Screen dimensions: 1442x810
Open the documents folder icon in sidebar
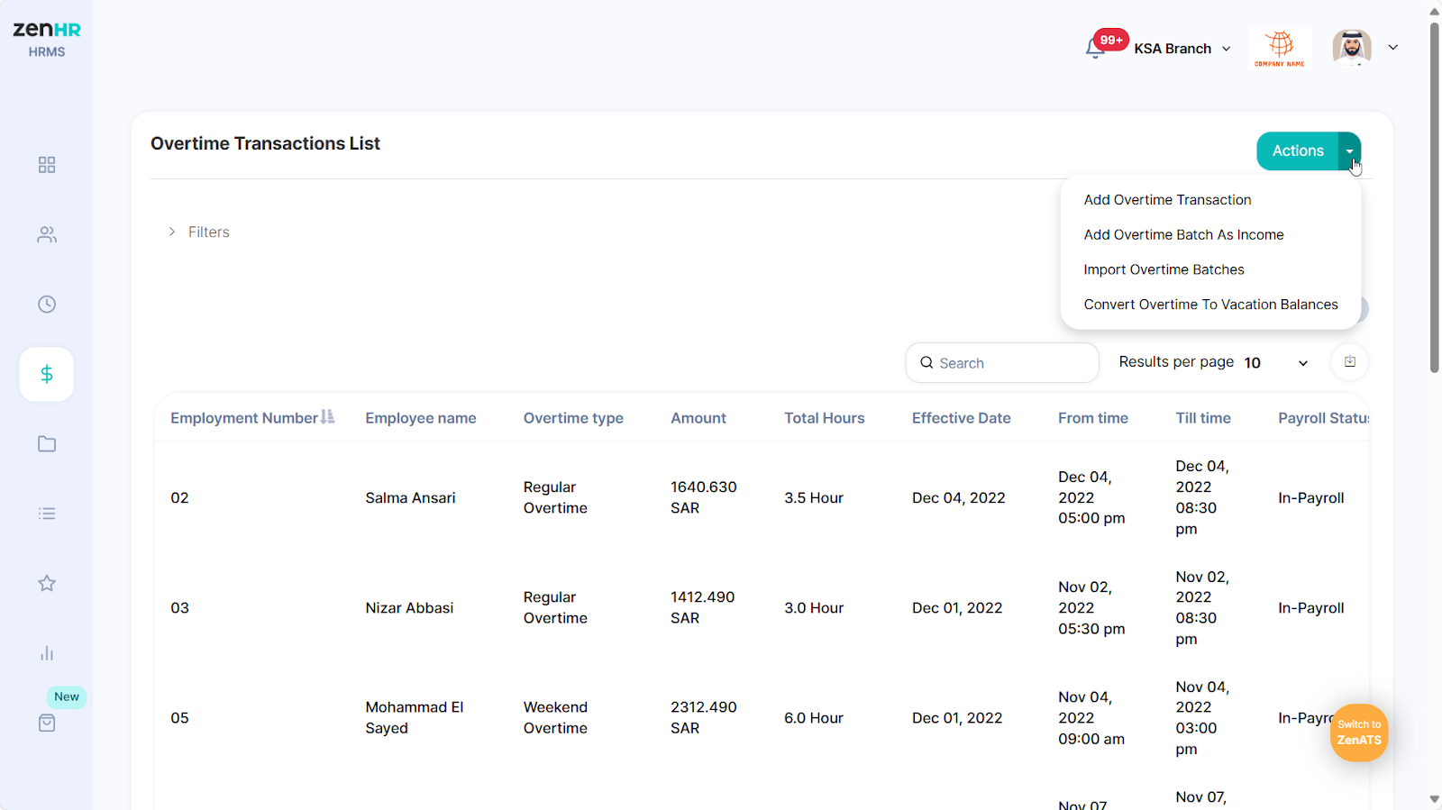47,444
